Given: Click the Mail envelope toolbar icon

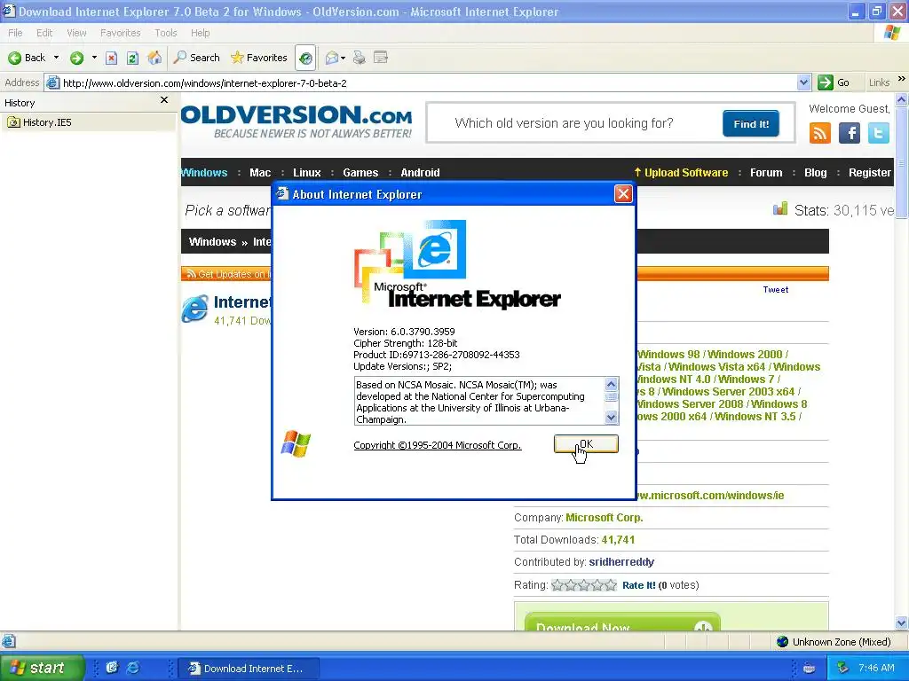Looking at the screenshot, I should coord(332,58).
